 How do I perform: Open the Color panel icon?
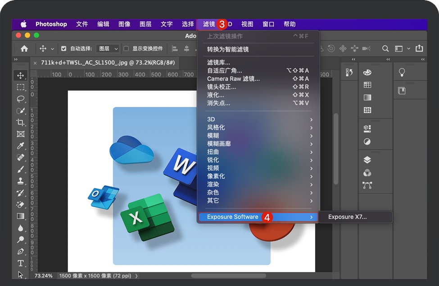point(367,72)
